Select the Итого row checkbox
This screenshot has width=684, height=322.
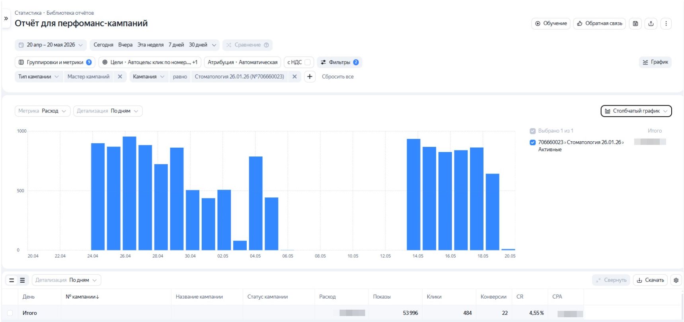click(10, 313)
